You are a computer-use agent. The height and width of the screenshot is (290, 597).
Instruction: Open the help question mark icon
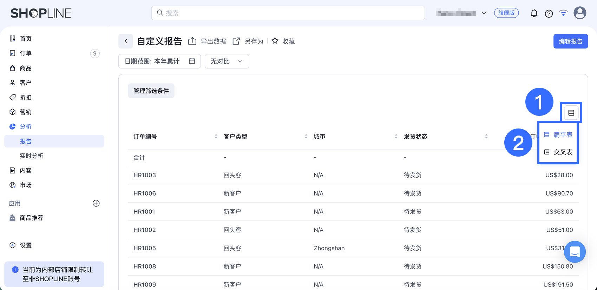click(549, 13)
